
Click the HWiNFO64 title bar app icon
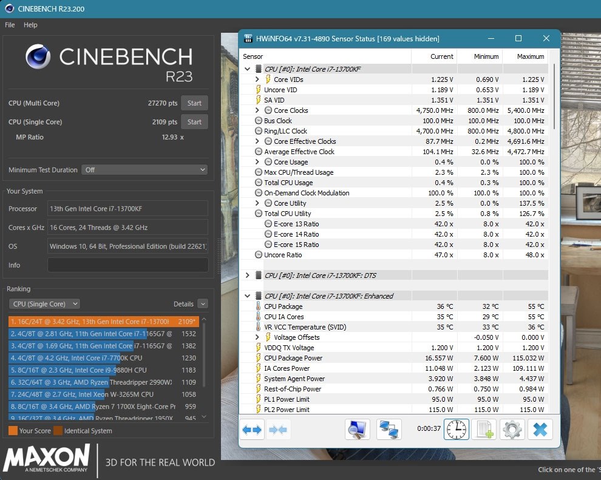point(248,38)
